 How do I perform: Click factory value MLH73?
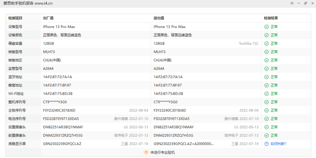[x=49, y=52]
